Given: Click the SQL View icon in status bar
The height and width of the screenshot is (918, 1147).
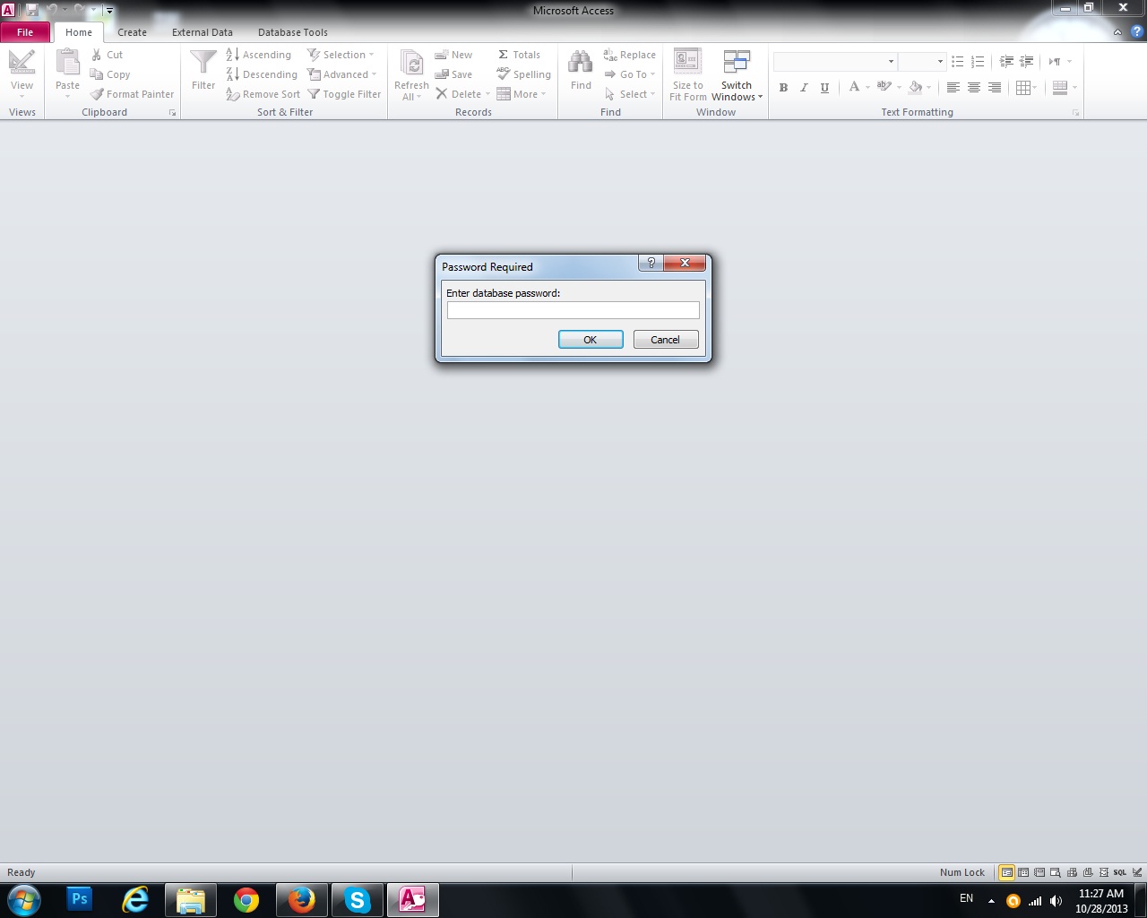Looking at the screenshot, I should click(1119, 872).
